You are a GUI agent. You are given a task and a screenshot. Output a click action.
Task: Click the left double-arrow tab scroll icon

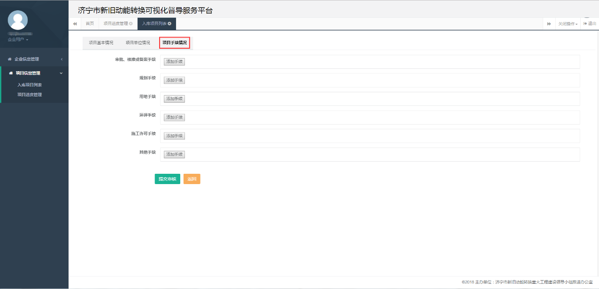tap(75, 23)
